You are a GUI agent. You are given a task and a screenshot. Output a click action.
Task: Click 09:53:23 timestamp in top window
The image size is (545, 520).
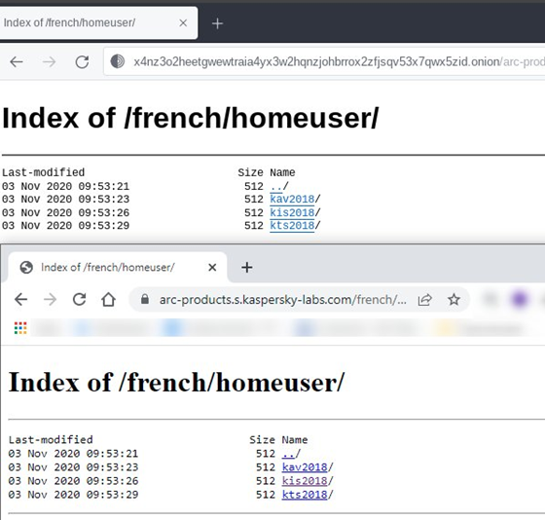click(x=103, y=200)
